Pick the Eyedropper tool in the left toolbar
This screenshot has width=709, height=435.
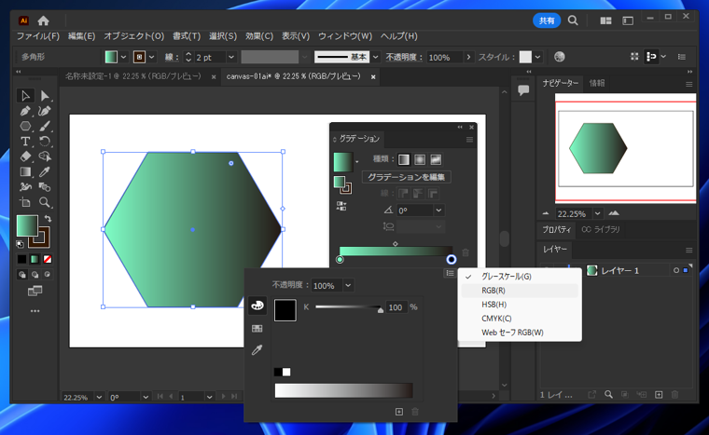point(45,171)
